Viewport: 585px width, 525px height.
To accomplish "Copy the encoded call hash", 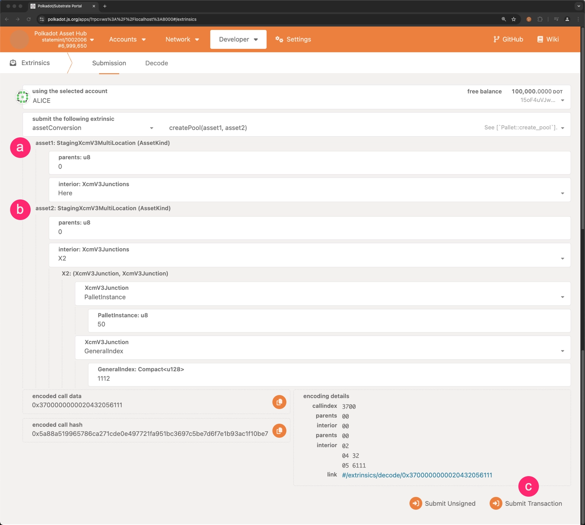I will [279, 431].
